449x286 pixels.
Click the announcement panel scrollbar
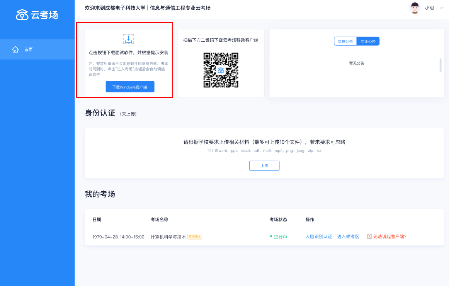(440, 65)
